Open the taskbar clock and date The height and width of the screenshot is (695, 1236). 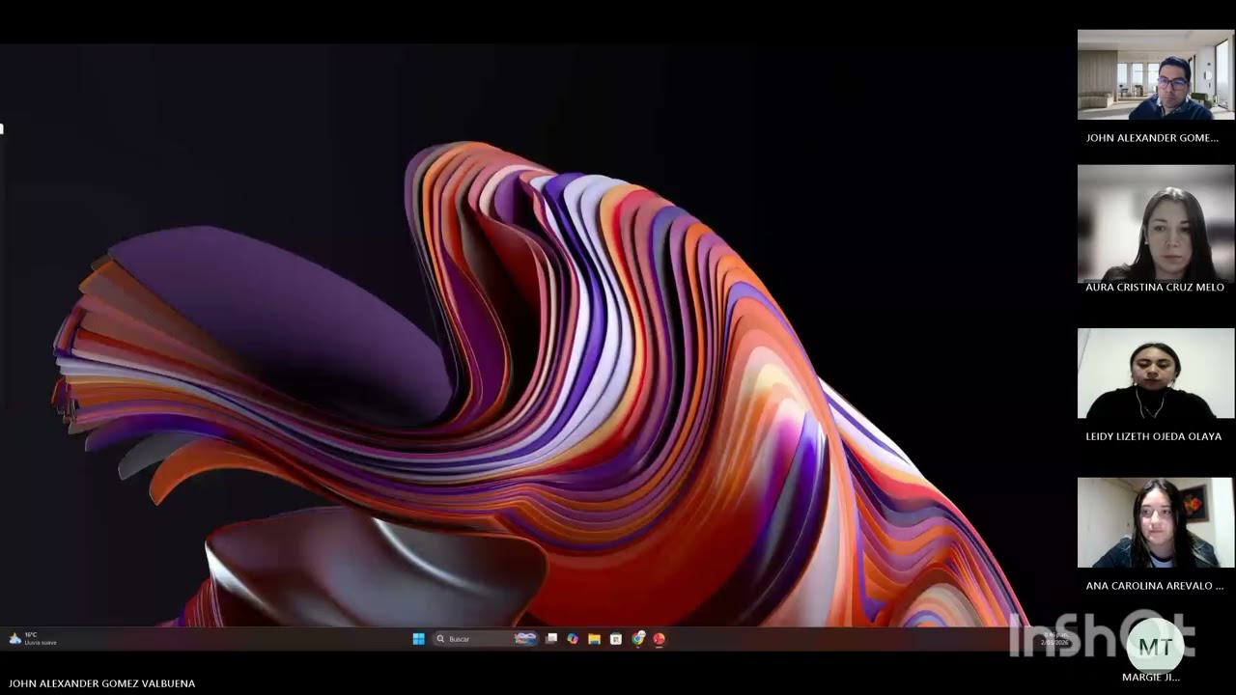tap(1054, 638)
